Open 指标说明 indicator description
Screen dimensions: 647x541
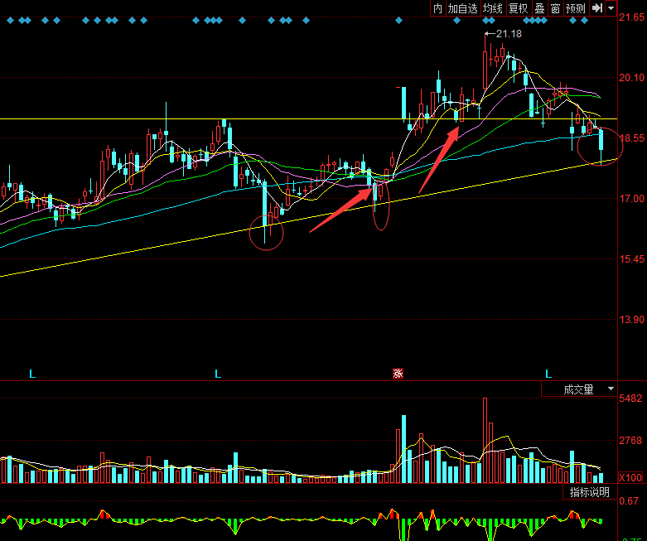point(589,492)
